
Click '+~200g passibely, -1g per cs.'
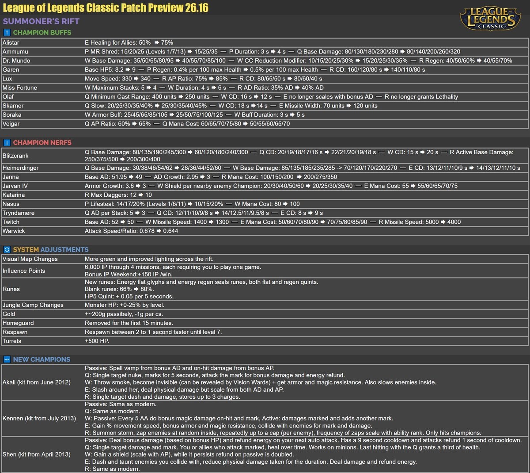(x=124, y=314)
